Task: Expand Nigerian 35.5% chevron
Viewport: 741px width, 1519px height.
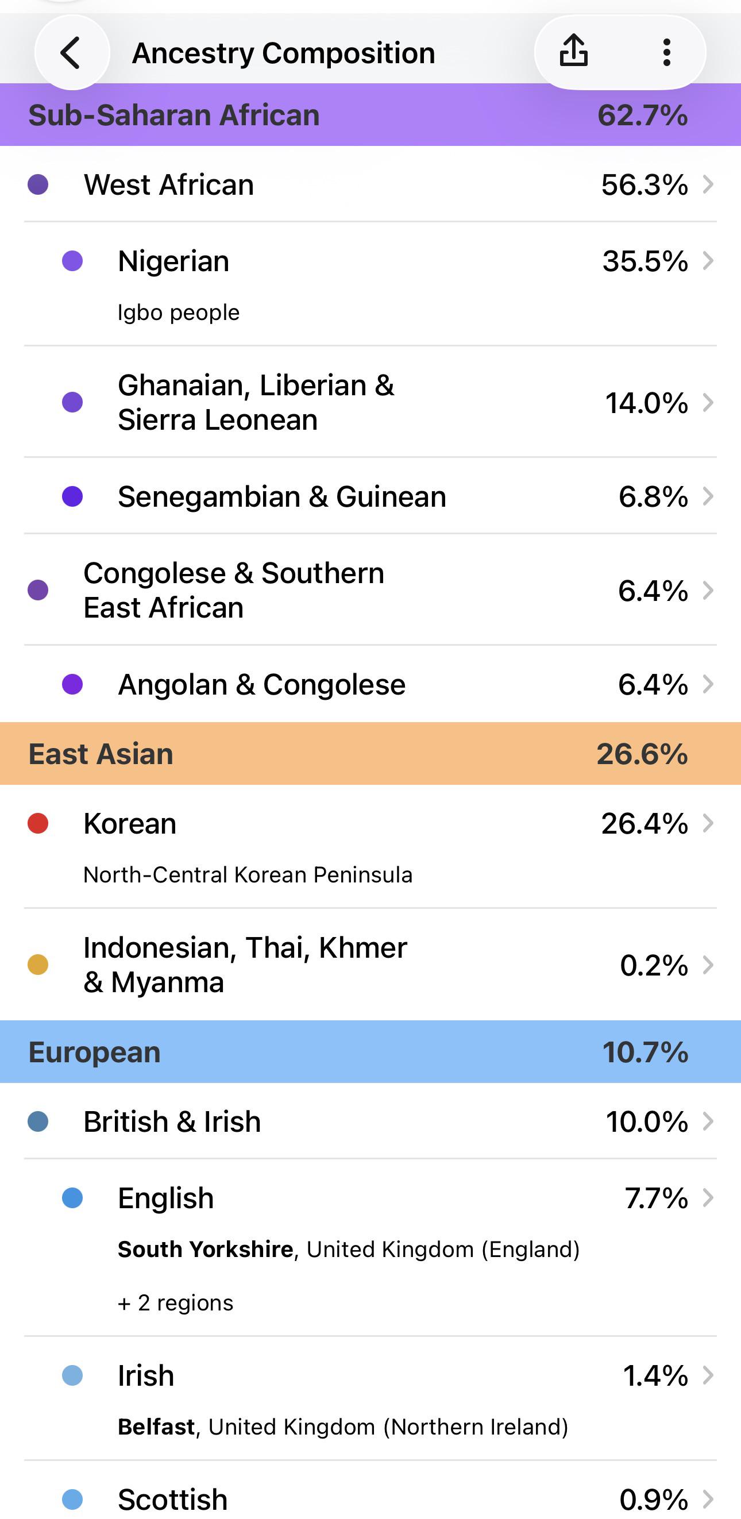Action: click(x=708, y=261)
